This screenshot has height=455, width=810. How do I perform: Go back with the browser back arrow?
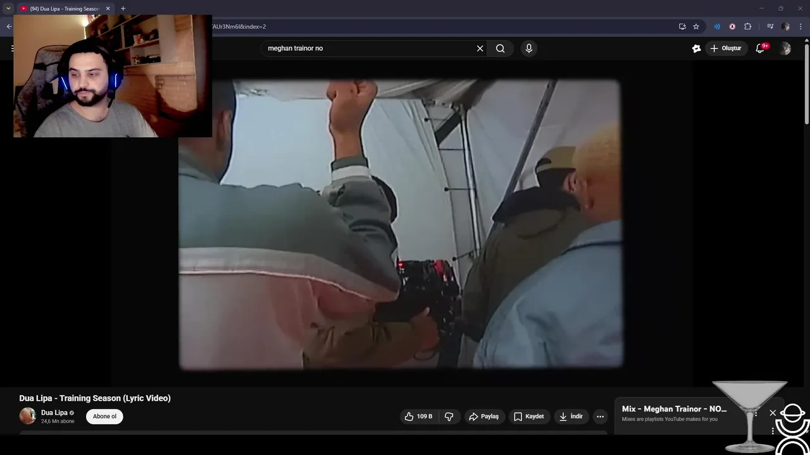pos(9,27)
